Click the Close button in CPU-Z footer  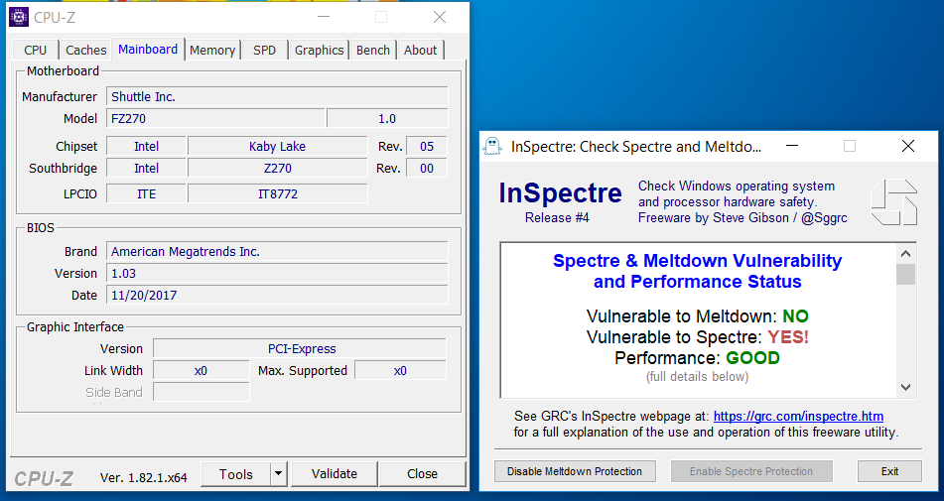coord(422,474)
